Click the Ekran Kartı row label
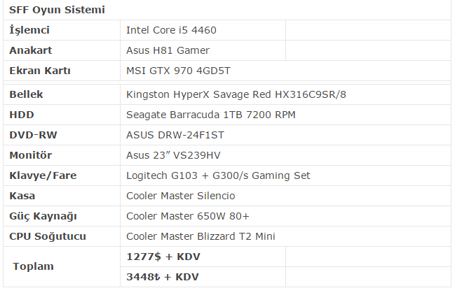Viewport: 462px width, 302px height. coord(40,71)
